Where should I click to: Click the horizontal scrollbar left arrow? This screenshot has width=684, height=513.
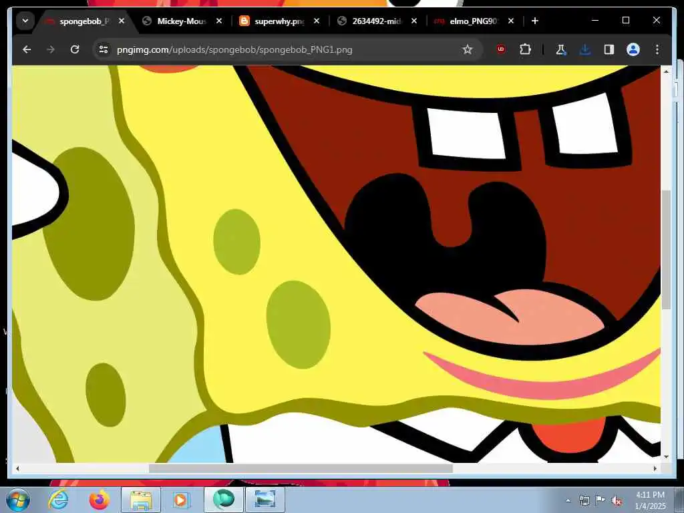coord(17,468)
